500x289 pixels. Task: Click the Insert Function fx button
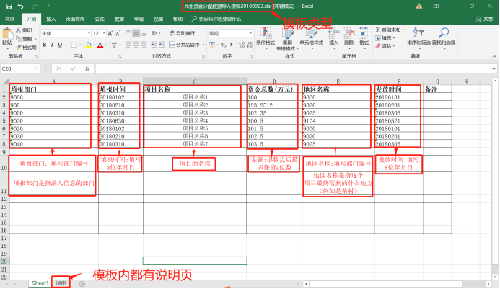[87, 68]
